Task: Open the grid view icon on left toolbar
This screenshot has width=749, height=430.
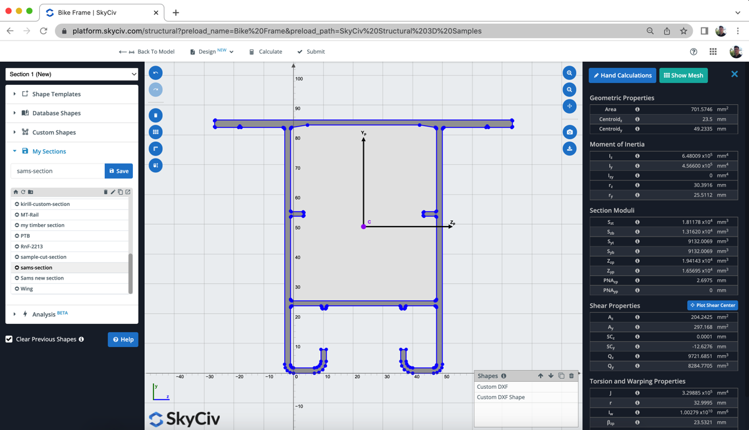Action: (x=155, y=132)
